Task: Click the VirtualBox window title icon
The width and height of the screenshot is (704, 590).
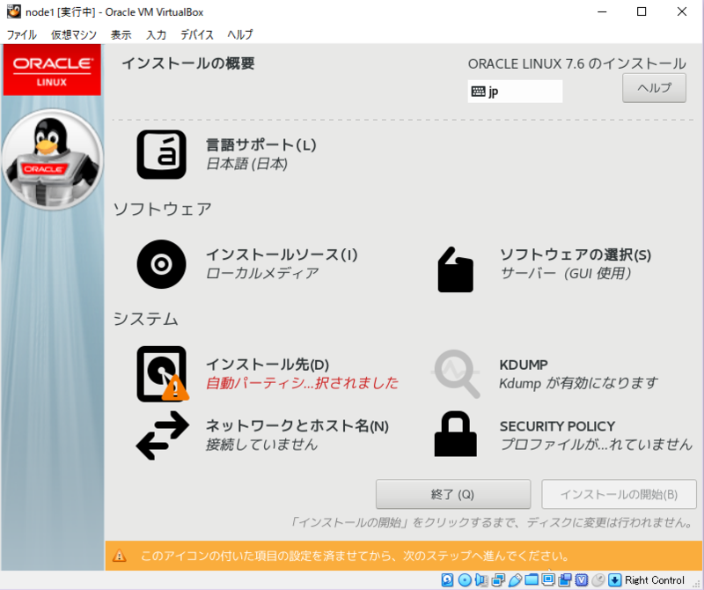Action: click(14, 11)
